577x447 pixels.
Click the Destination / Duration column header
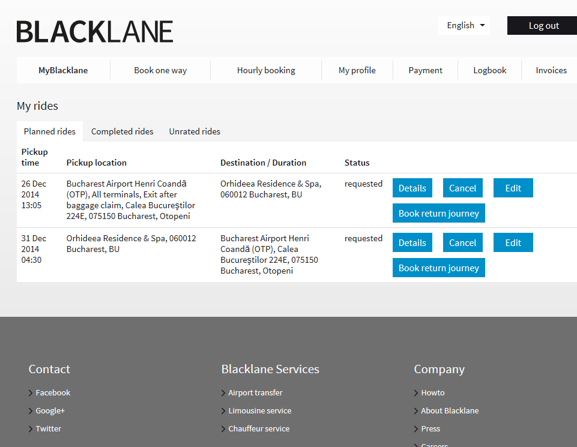point(263,163)
